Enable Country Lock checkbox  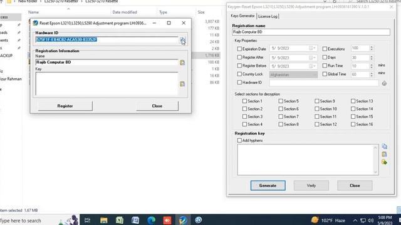pos(239,74)
